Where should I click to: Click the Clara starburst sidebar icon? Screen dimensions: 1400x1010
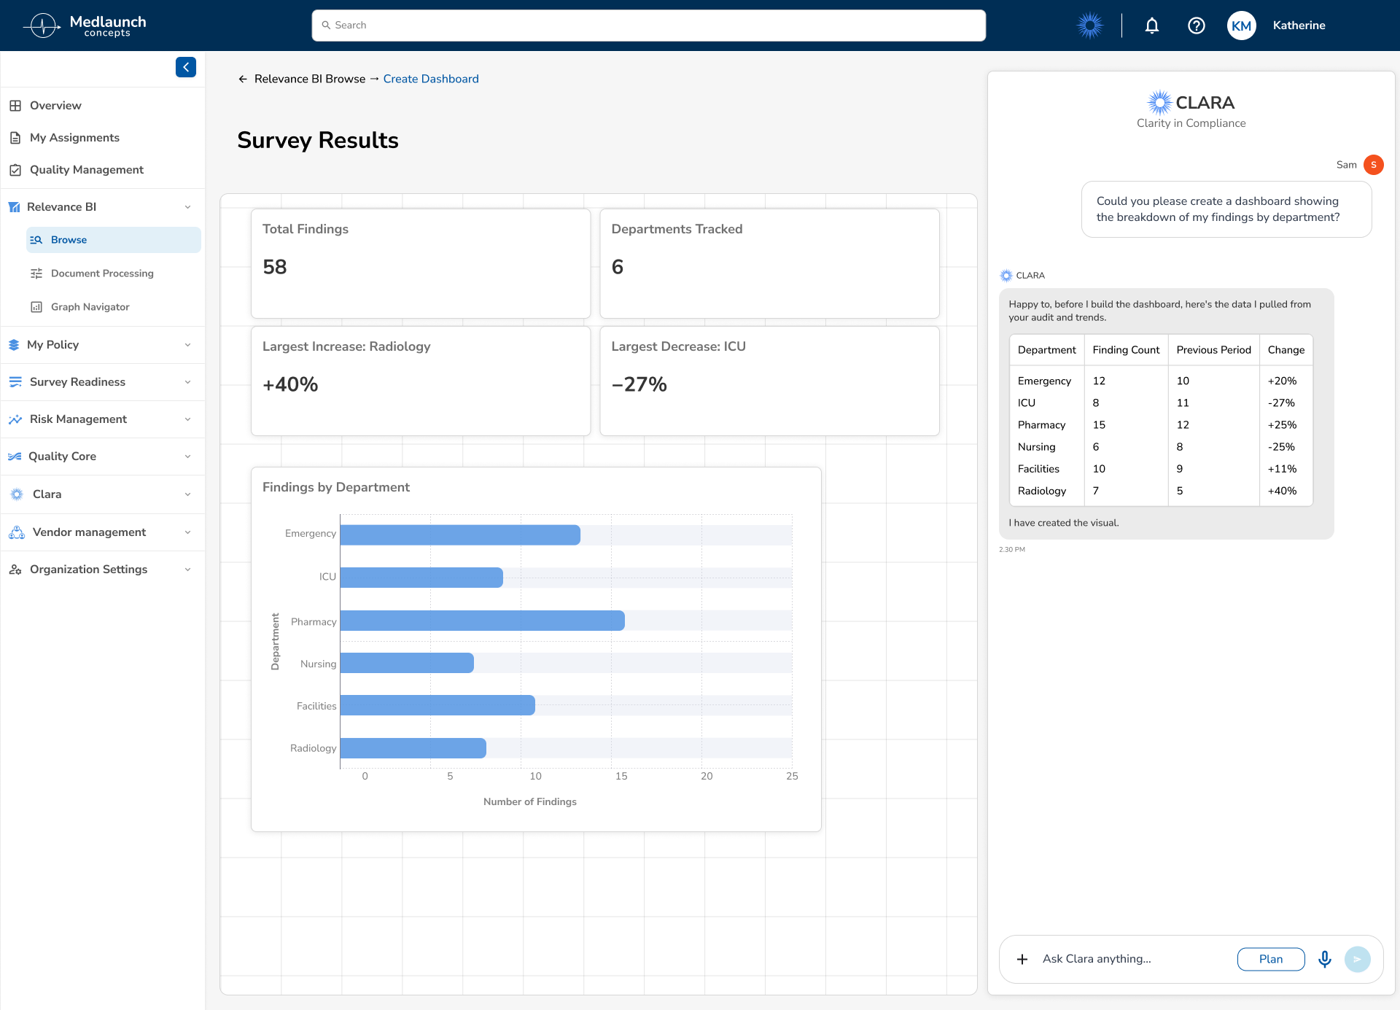pos(17,494)
